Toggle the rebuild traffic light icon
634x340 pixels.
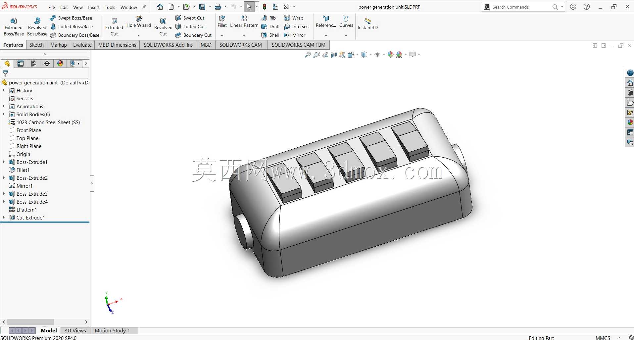pos(265,7)
